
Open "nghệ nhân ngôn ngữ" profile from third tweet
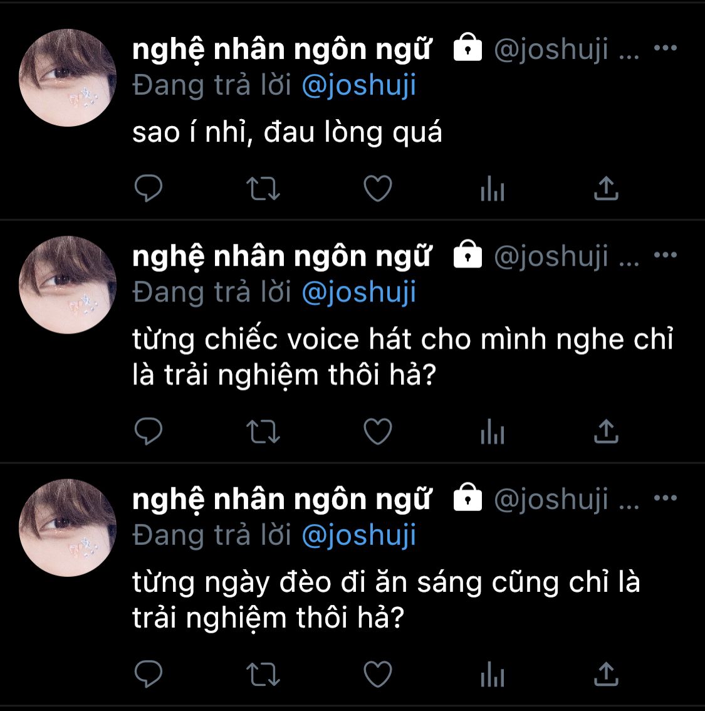click(x=282, y=500)
